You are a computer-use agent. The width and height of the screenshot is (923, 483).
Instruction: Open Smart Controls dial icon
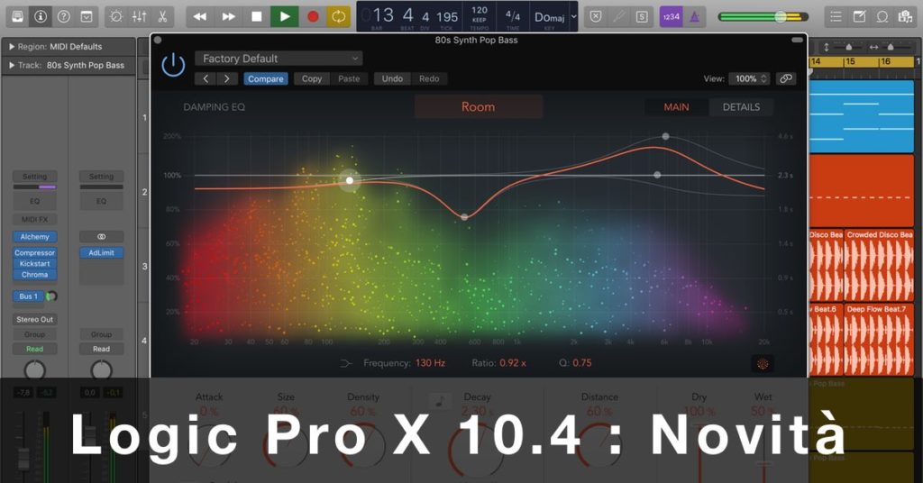116,16
